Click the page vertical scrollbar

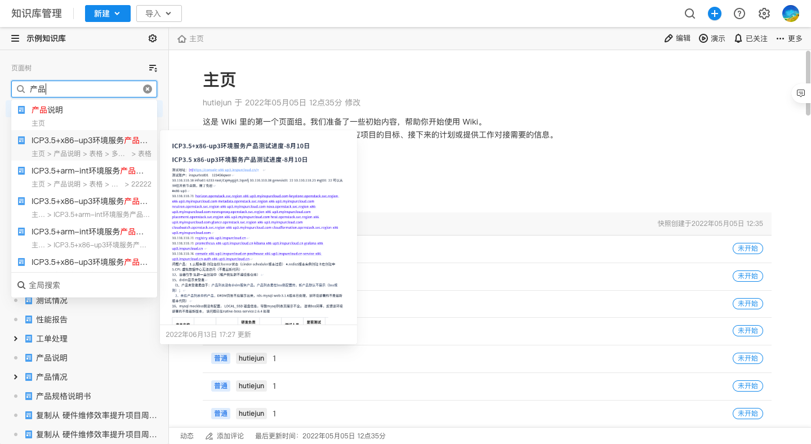coord(808,85)
